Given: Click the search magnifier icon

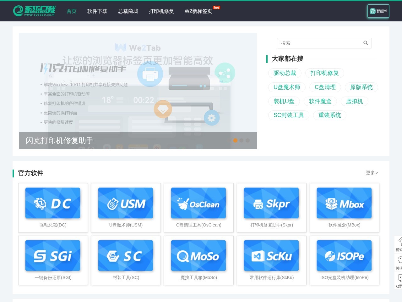Looking at the screenshot, I should tap(366, 43).
